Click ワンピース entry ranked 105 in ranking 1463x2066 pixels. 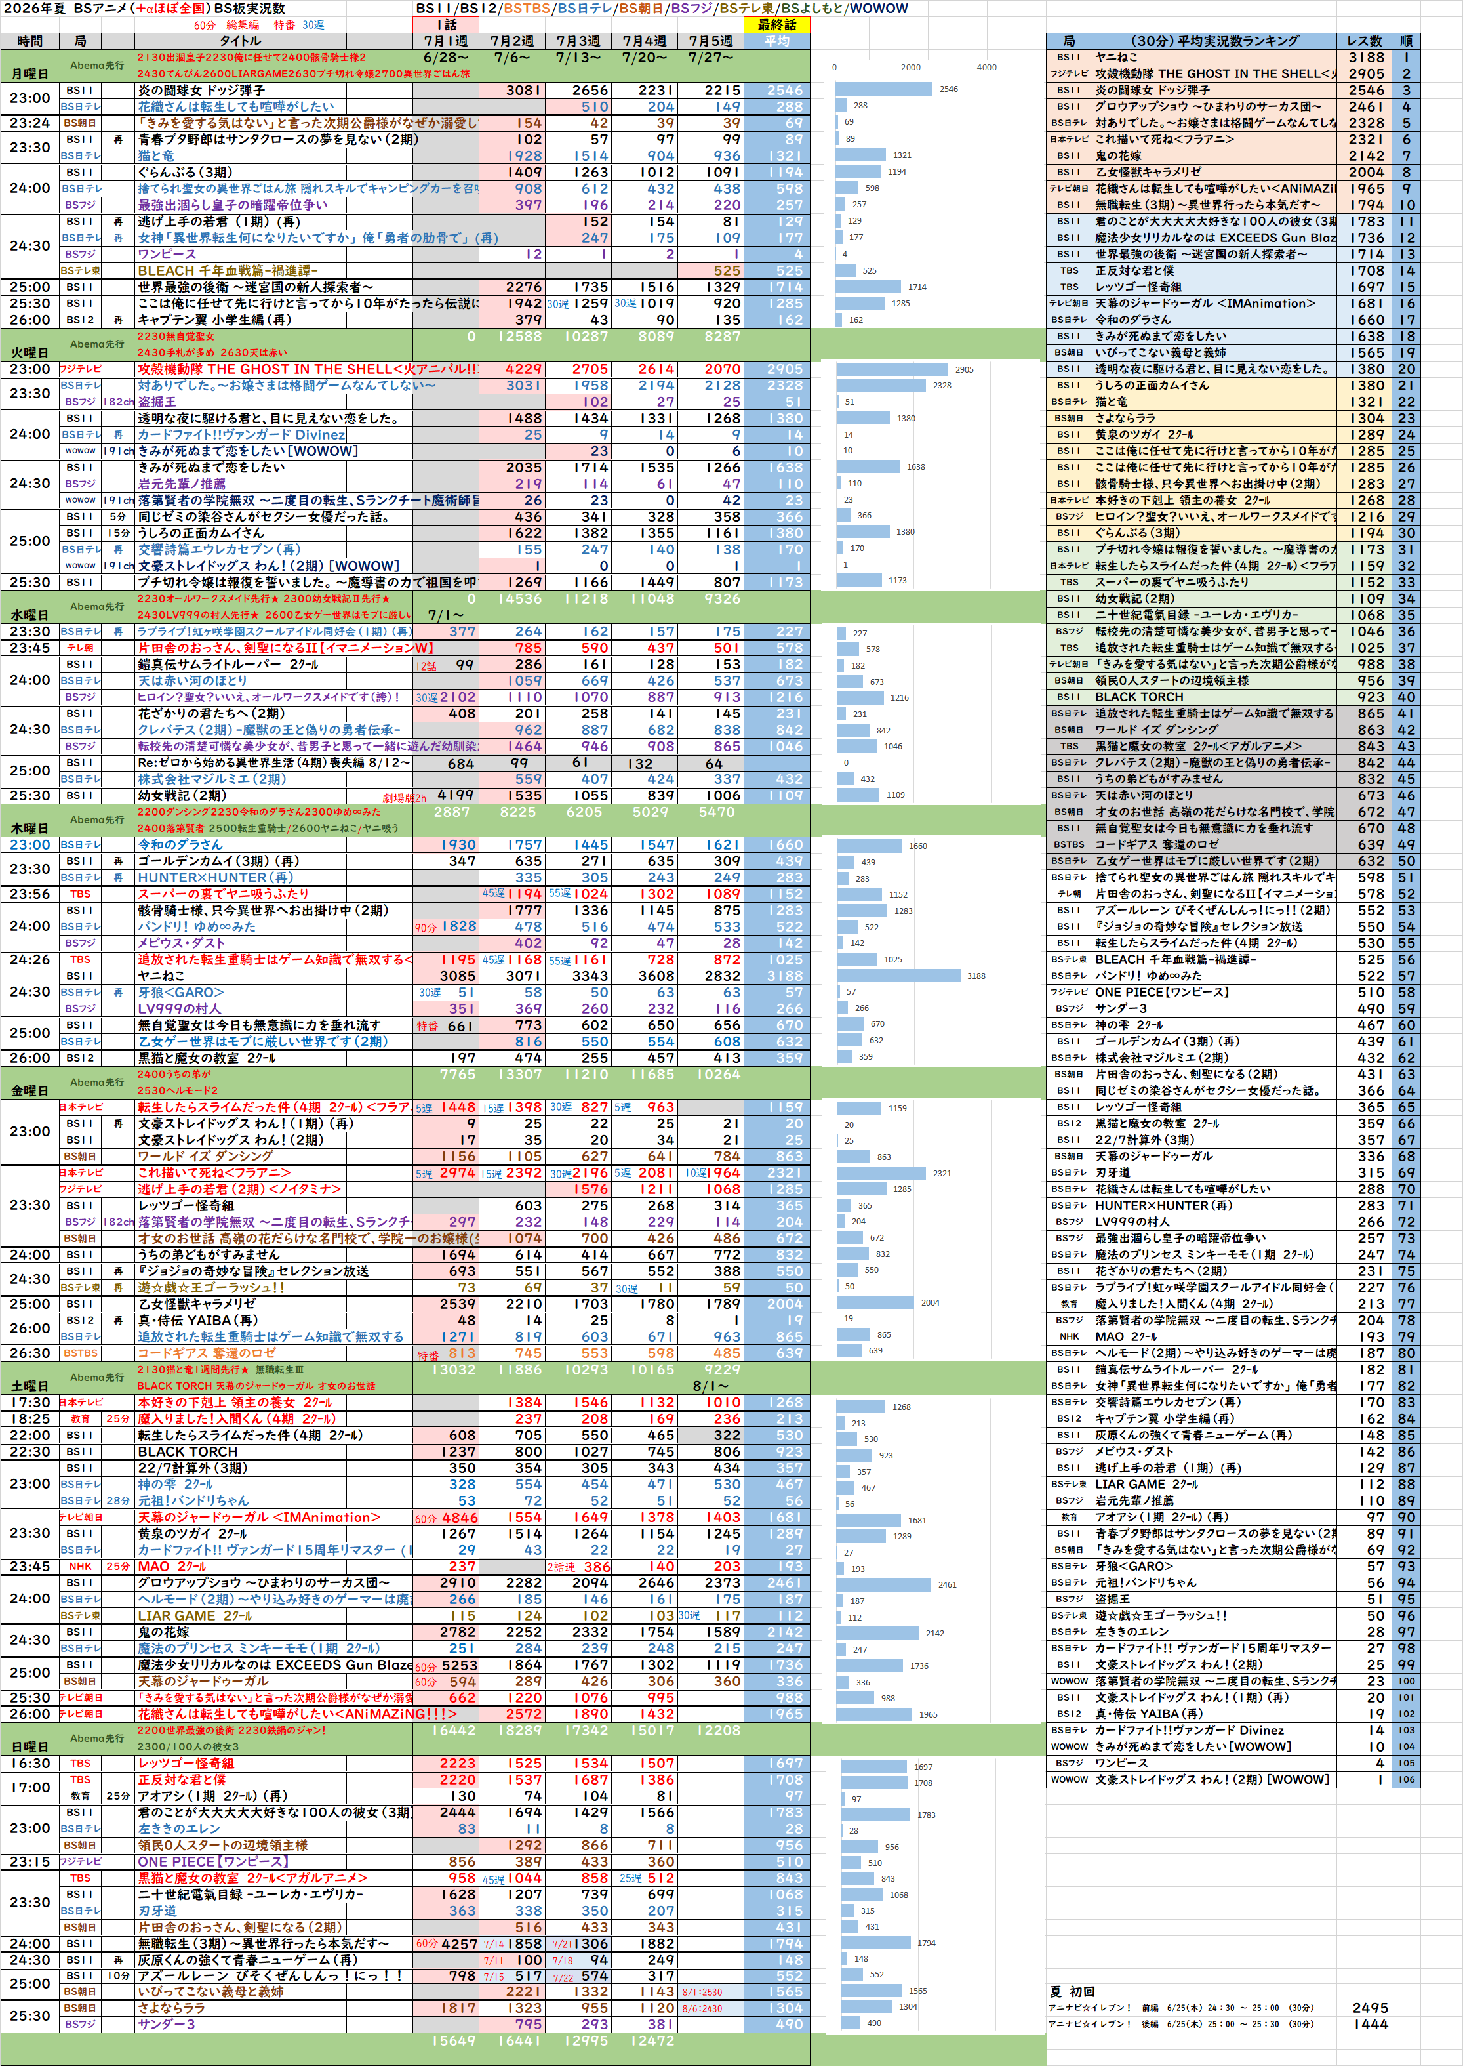click(1214, 1763)
